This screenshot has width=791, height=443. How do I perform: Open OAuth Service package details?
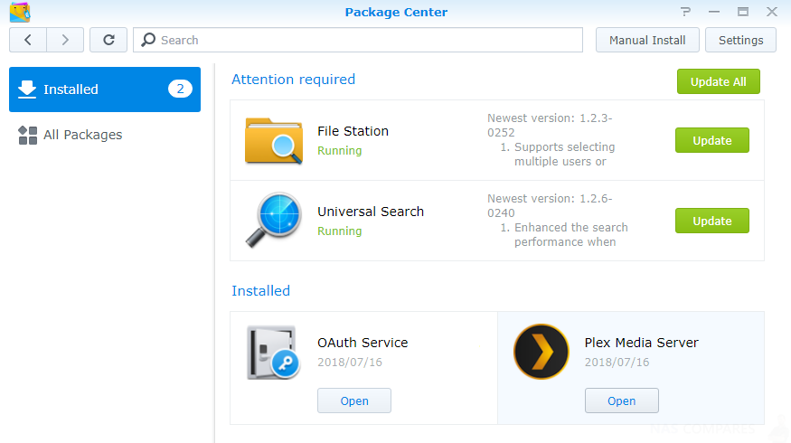[x=363, y=343]
